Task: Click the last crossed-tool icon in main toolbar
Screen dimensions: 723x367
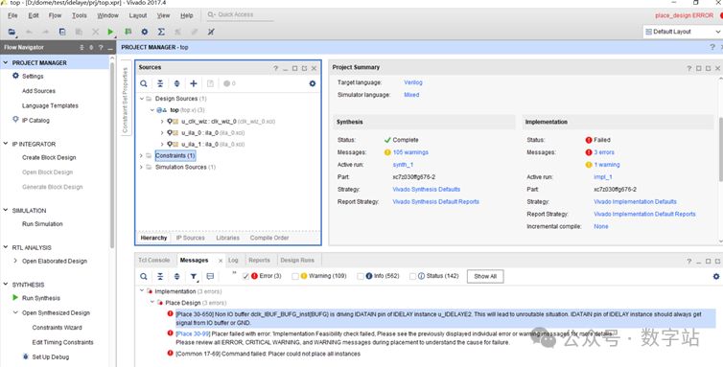Action: pos(211,32)
